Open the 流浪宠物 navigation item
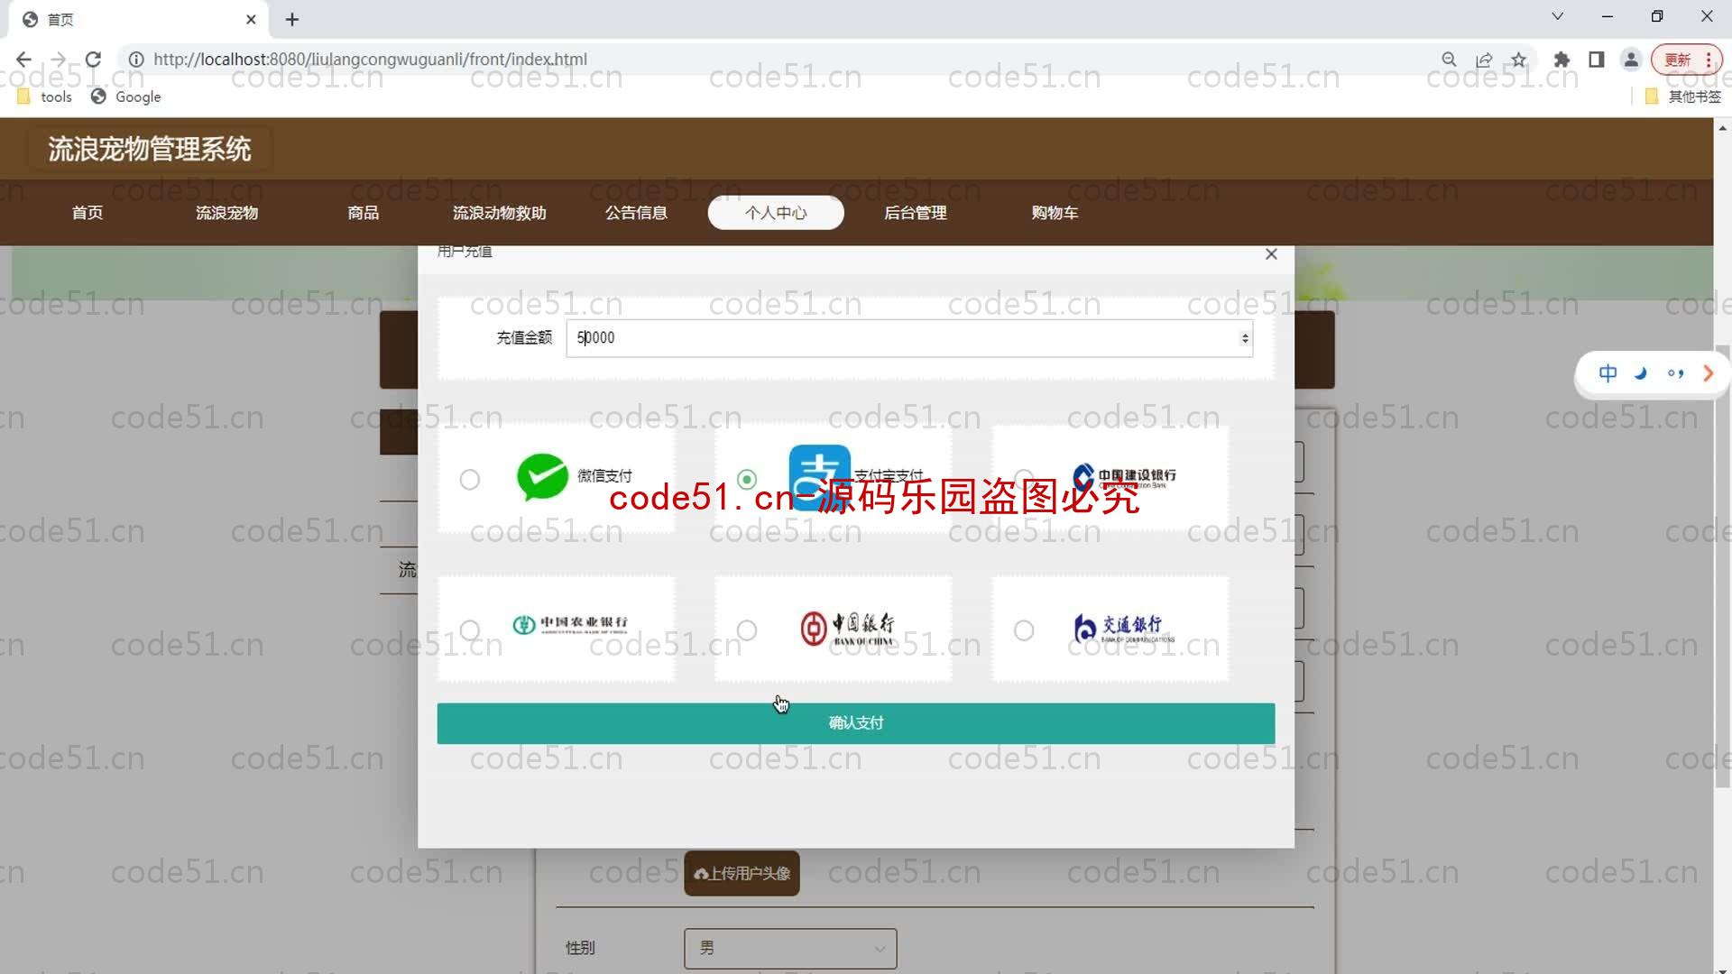1732x974 pixels. (x=227, y=213)
